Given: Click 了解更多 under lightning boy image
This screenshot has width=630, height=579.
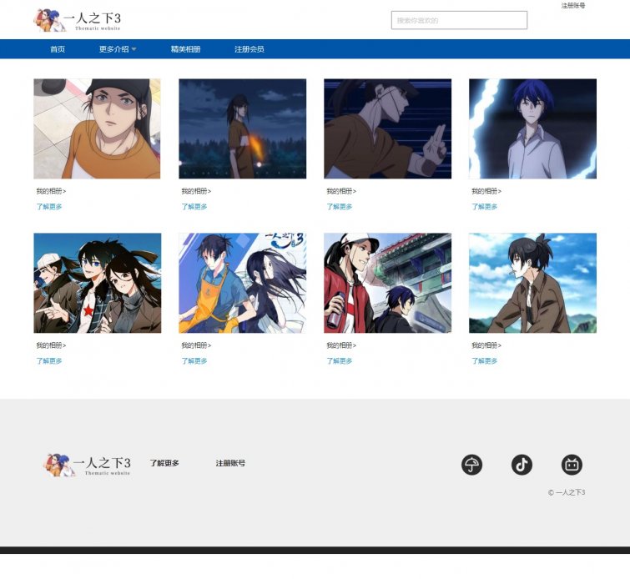Looking at the screenshot, I should click(484, 207).
